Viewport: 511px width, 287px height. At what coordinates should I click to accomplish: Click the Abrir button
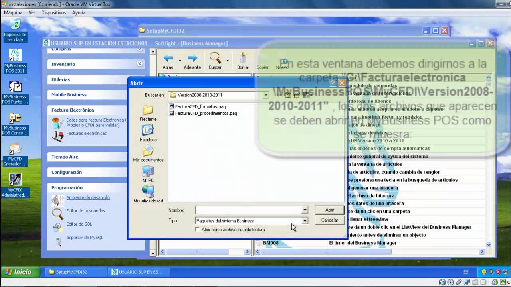pos(329,210)
